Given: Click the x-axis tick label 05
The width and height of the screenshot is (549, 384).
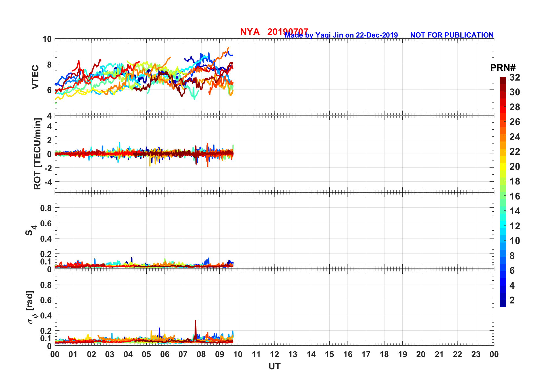Looking at the screenshot, I should point(146,354).
